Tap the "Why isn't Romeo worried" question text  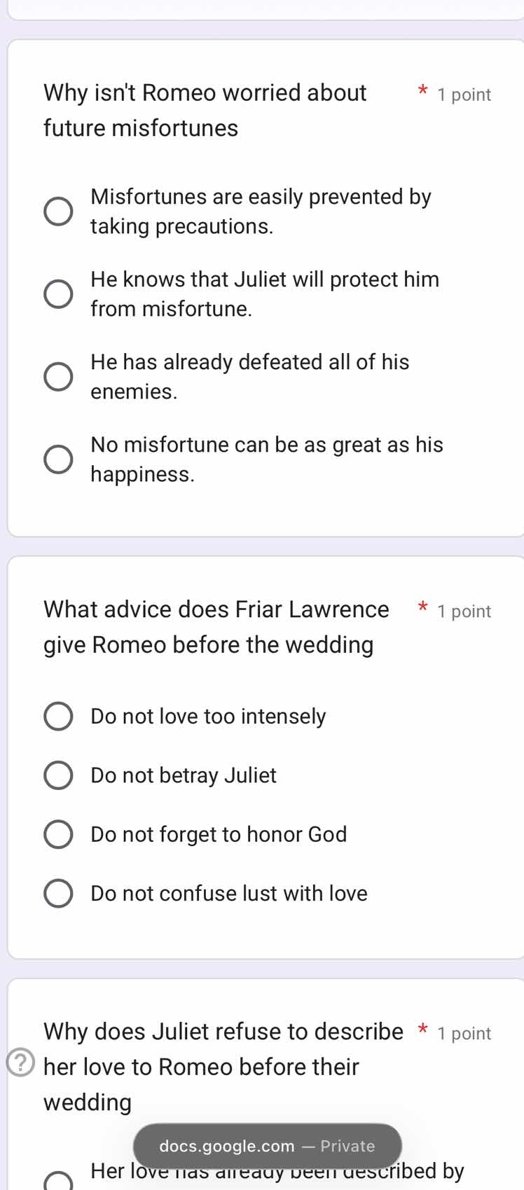click(205, 110)
